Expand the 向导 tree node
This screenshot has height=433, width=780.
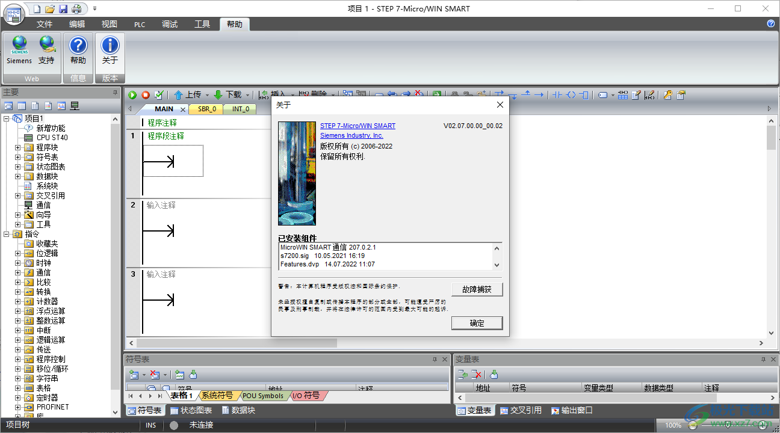coord(17,215)
